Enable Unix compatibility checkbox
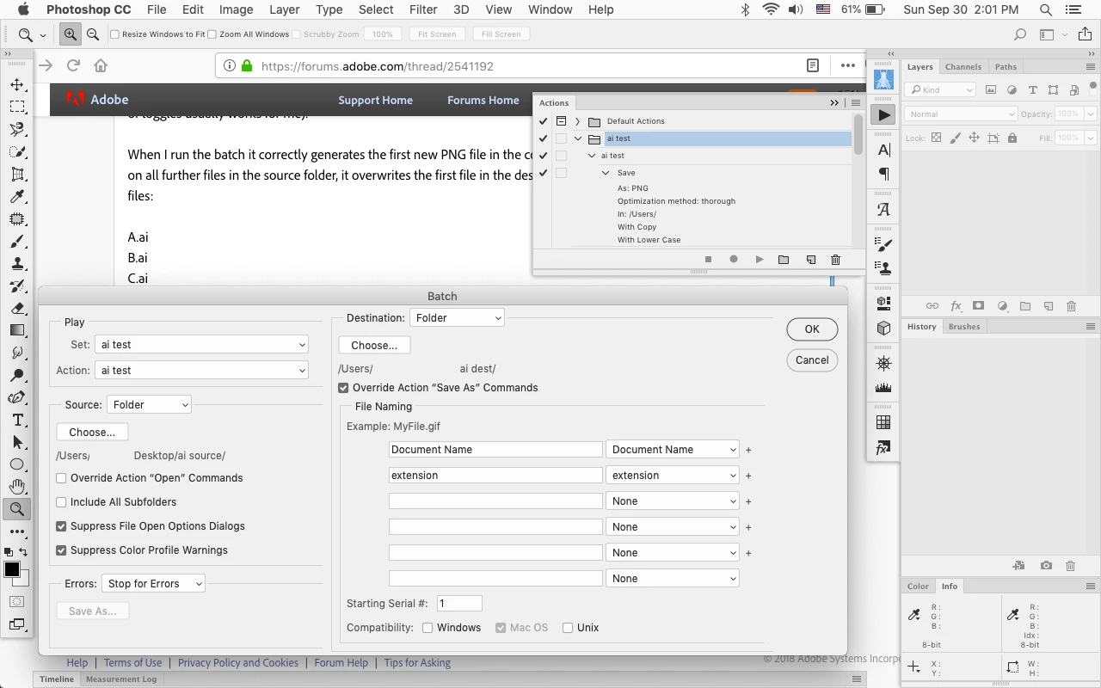This screenshot has height=688, width=1101. tap(568, 628)
